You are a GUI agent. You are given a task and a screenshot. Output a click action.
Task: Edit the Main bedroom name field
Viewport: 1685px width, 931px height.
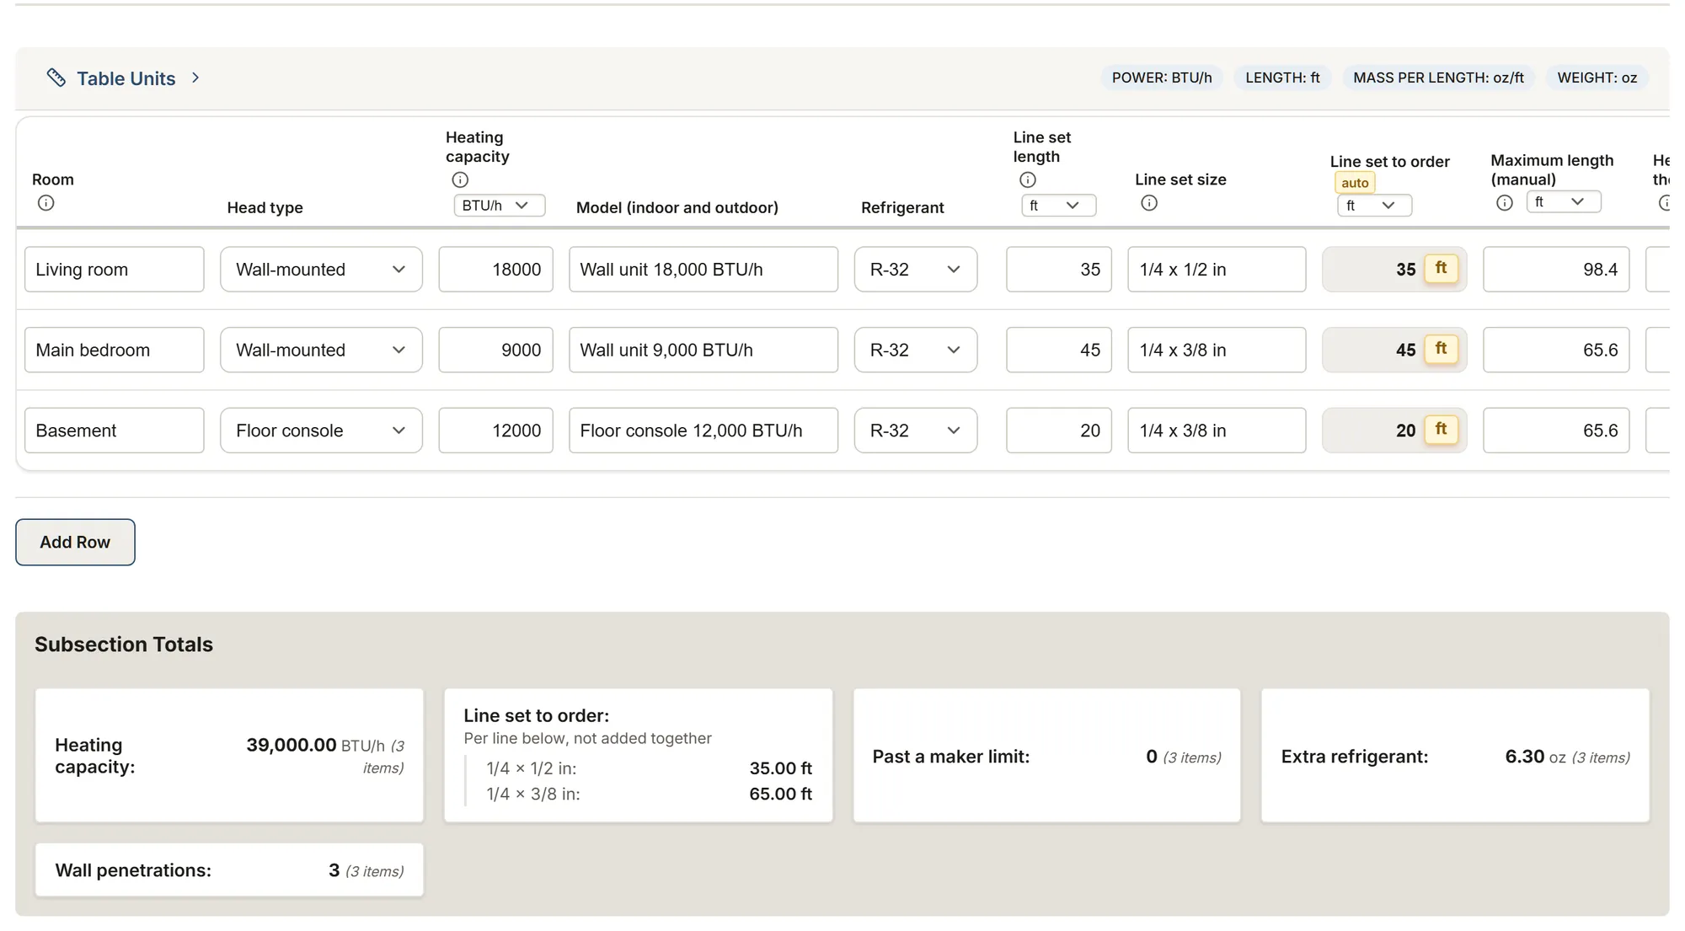pyautogui.click(x=115, y=350)
